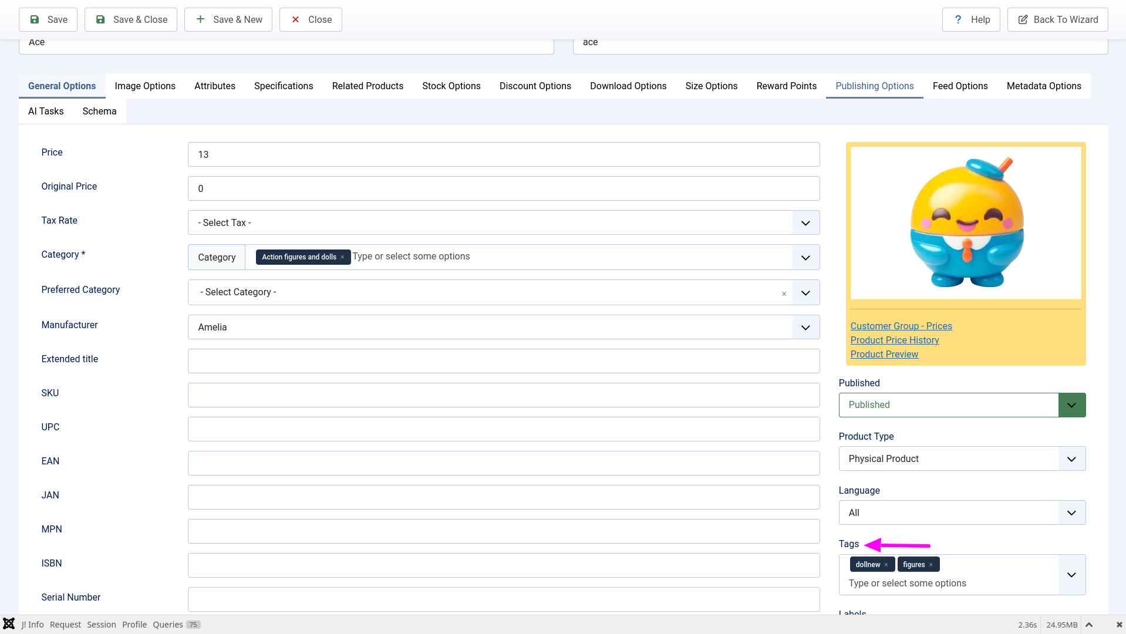Click the Joomla logo in debug bar
The height and width of the screenshot is (634, 1126).
[9, 624]
